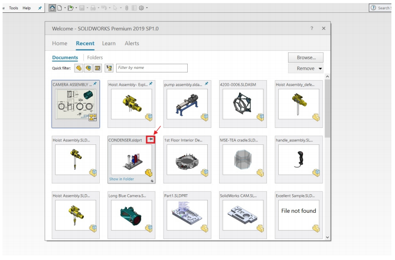Click the question mark icon beside Search

coord(373,8)
